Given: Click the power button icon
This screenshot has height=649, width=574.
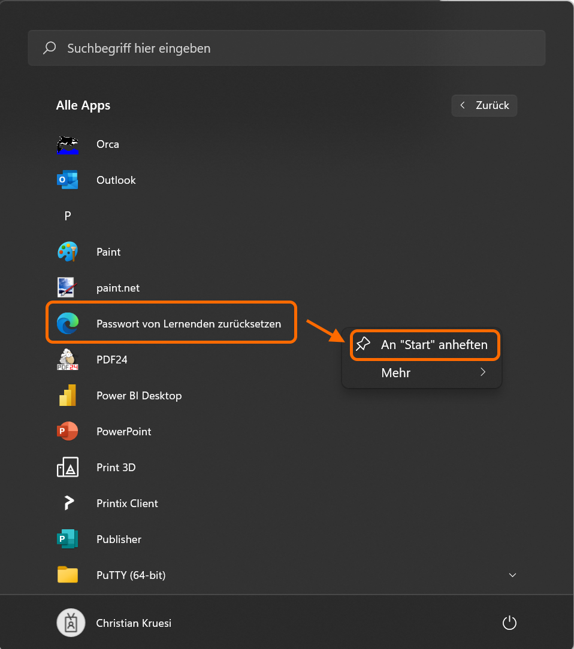Looking at the screenshot, I should (x=509, y=623).
